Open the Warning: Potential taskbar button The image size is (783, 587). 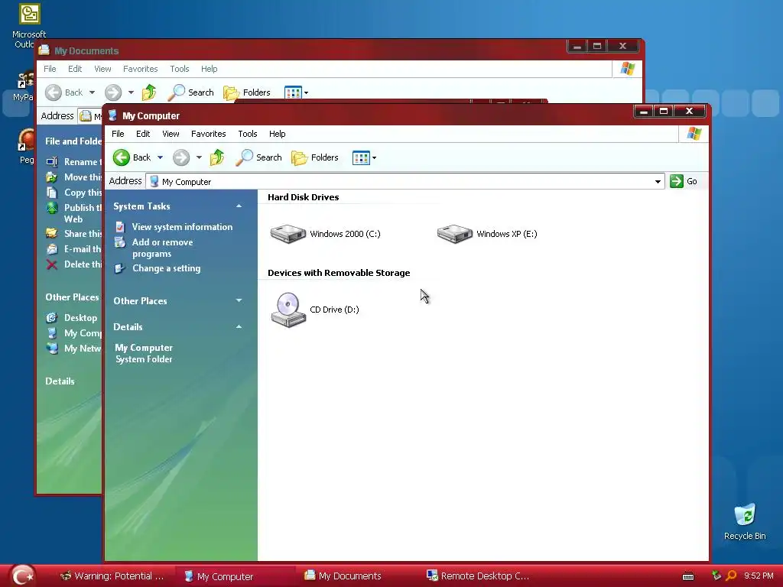point(112,576)
